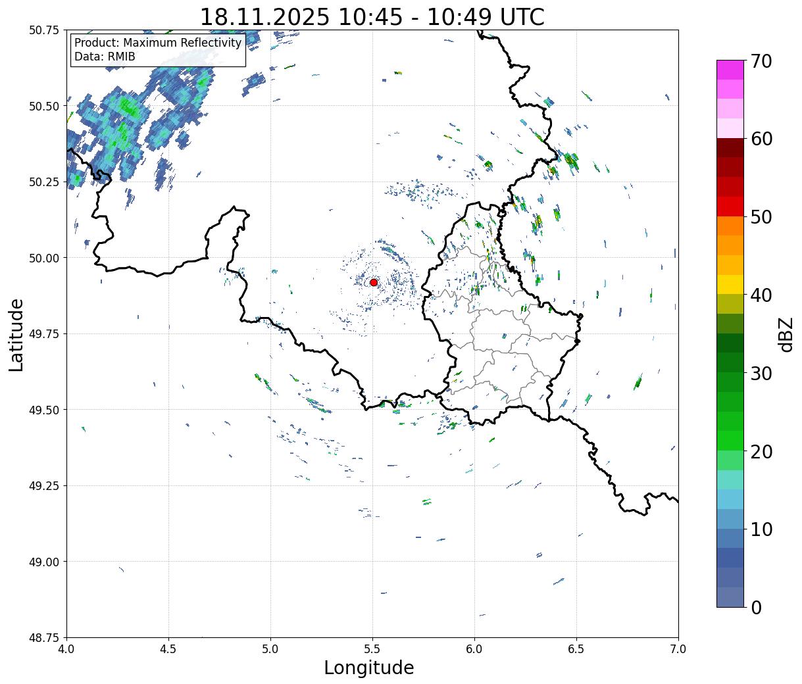Click longitude tick label 5.5
The image size is (802, 684).
[372, 649]
